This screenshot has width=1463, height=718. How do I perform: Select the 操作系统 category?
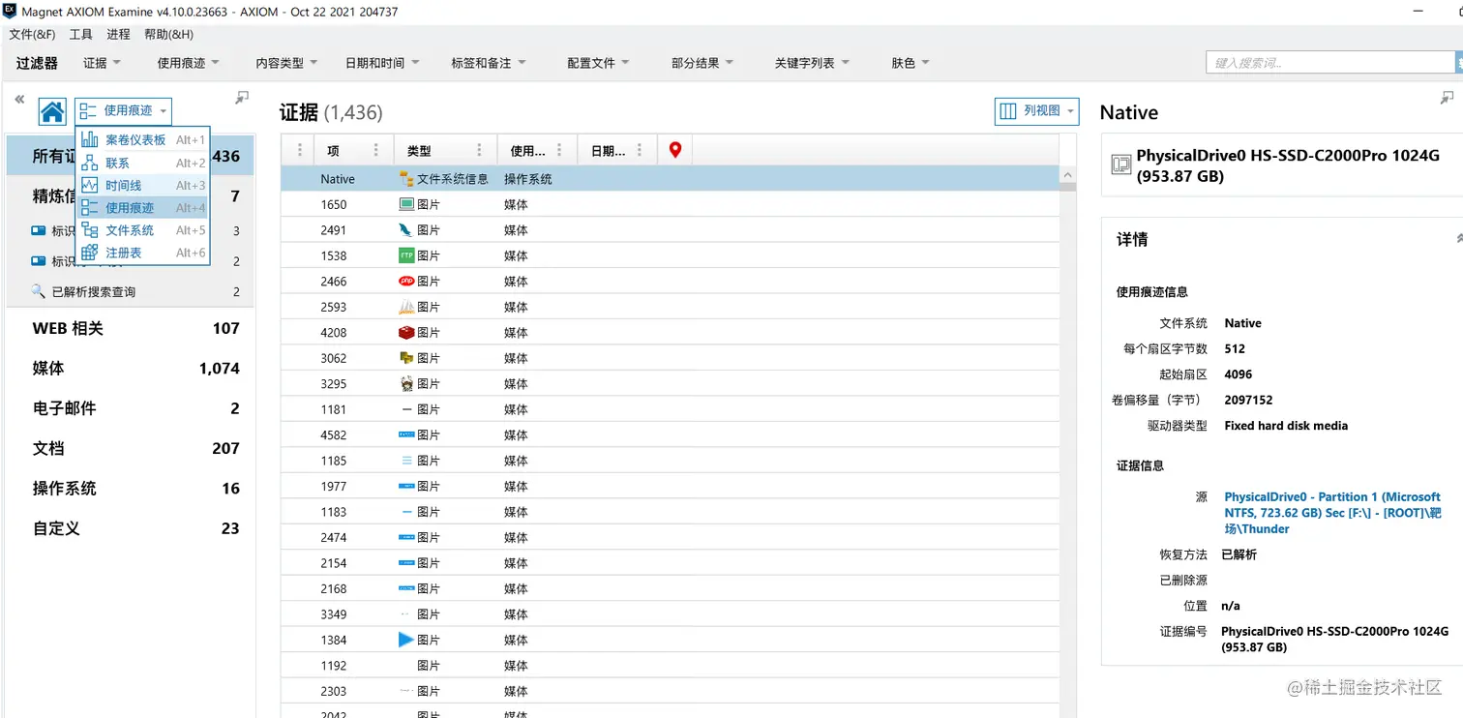pos(130,488)
